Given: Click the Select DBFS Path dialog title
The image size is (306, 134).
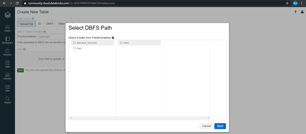Looking at the screenshot, I should pos(90,28).
